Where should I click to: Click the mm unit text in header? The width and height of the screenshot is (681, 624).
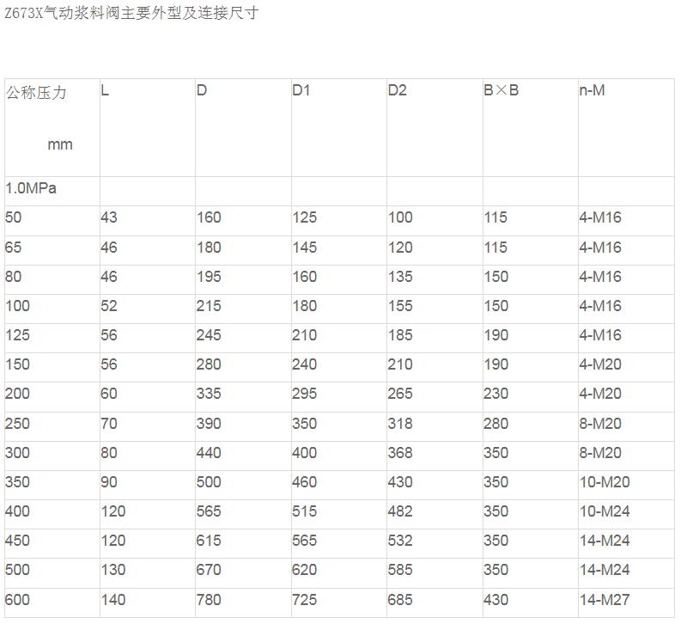(x=60, y=144)
